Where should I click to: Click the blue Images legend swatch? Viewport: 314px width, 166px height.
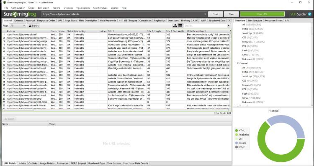237,143
